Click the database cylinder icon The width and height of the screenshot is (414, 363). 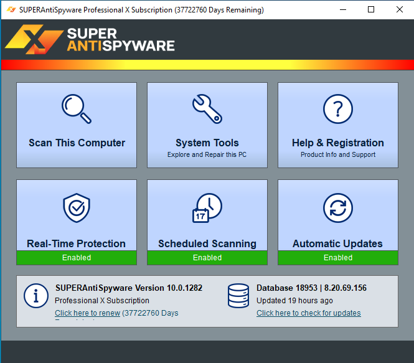tap(238, 296)
